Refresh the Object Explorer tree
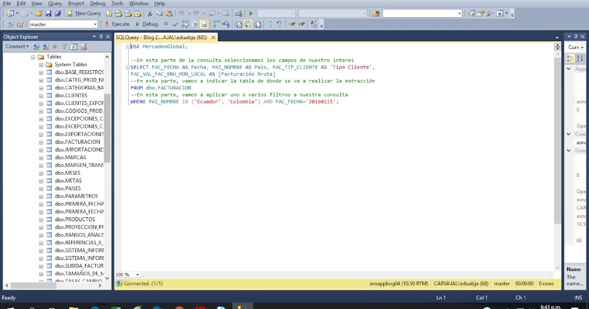Viewport: 589px width, 309px height. [x=74, y=47]
